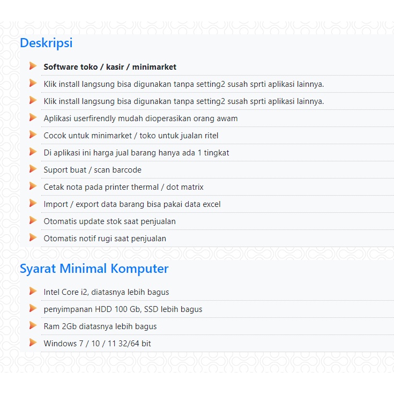
Task: Click the arrow bullet next to Intel Core i2
Action: click(x=33, y=291)
